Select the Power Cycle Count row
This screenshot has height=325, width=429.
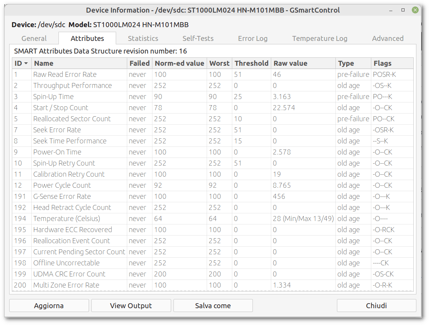click(212, 185)
